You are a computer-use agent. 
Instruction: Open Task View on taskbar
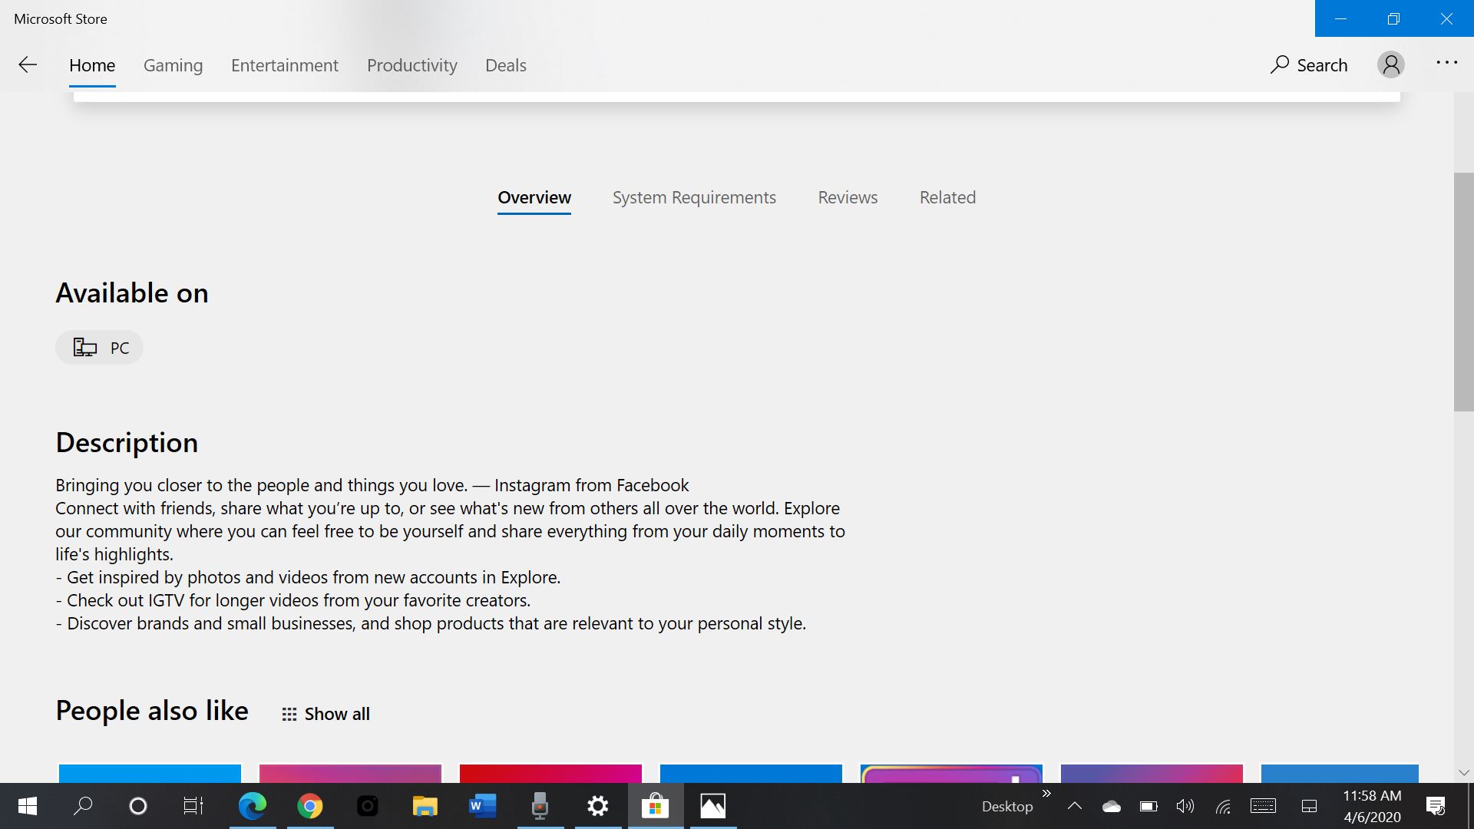pyautogui.click(x=193, y=806)
